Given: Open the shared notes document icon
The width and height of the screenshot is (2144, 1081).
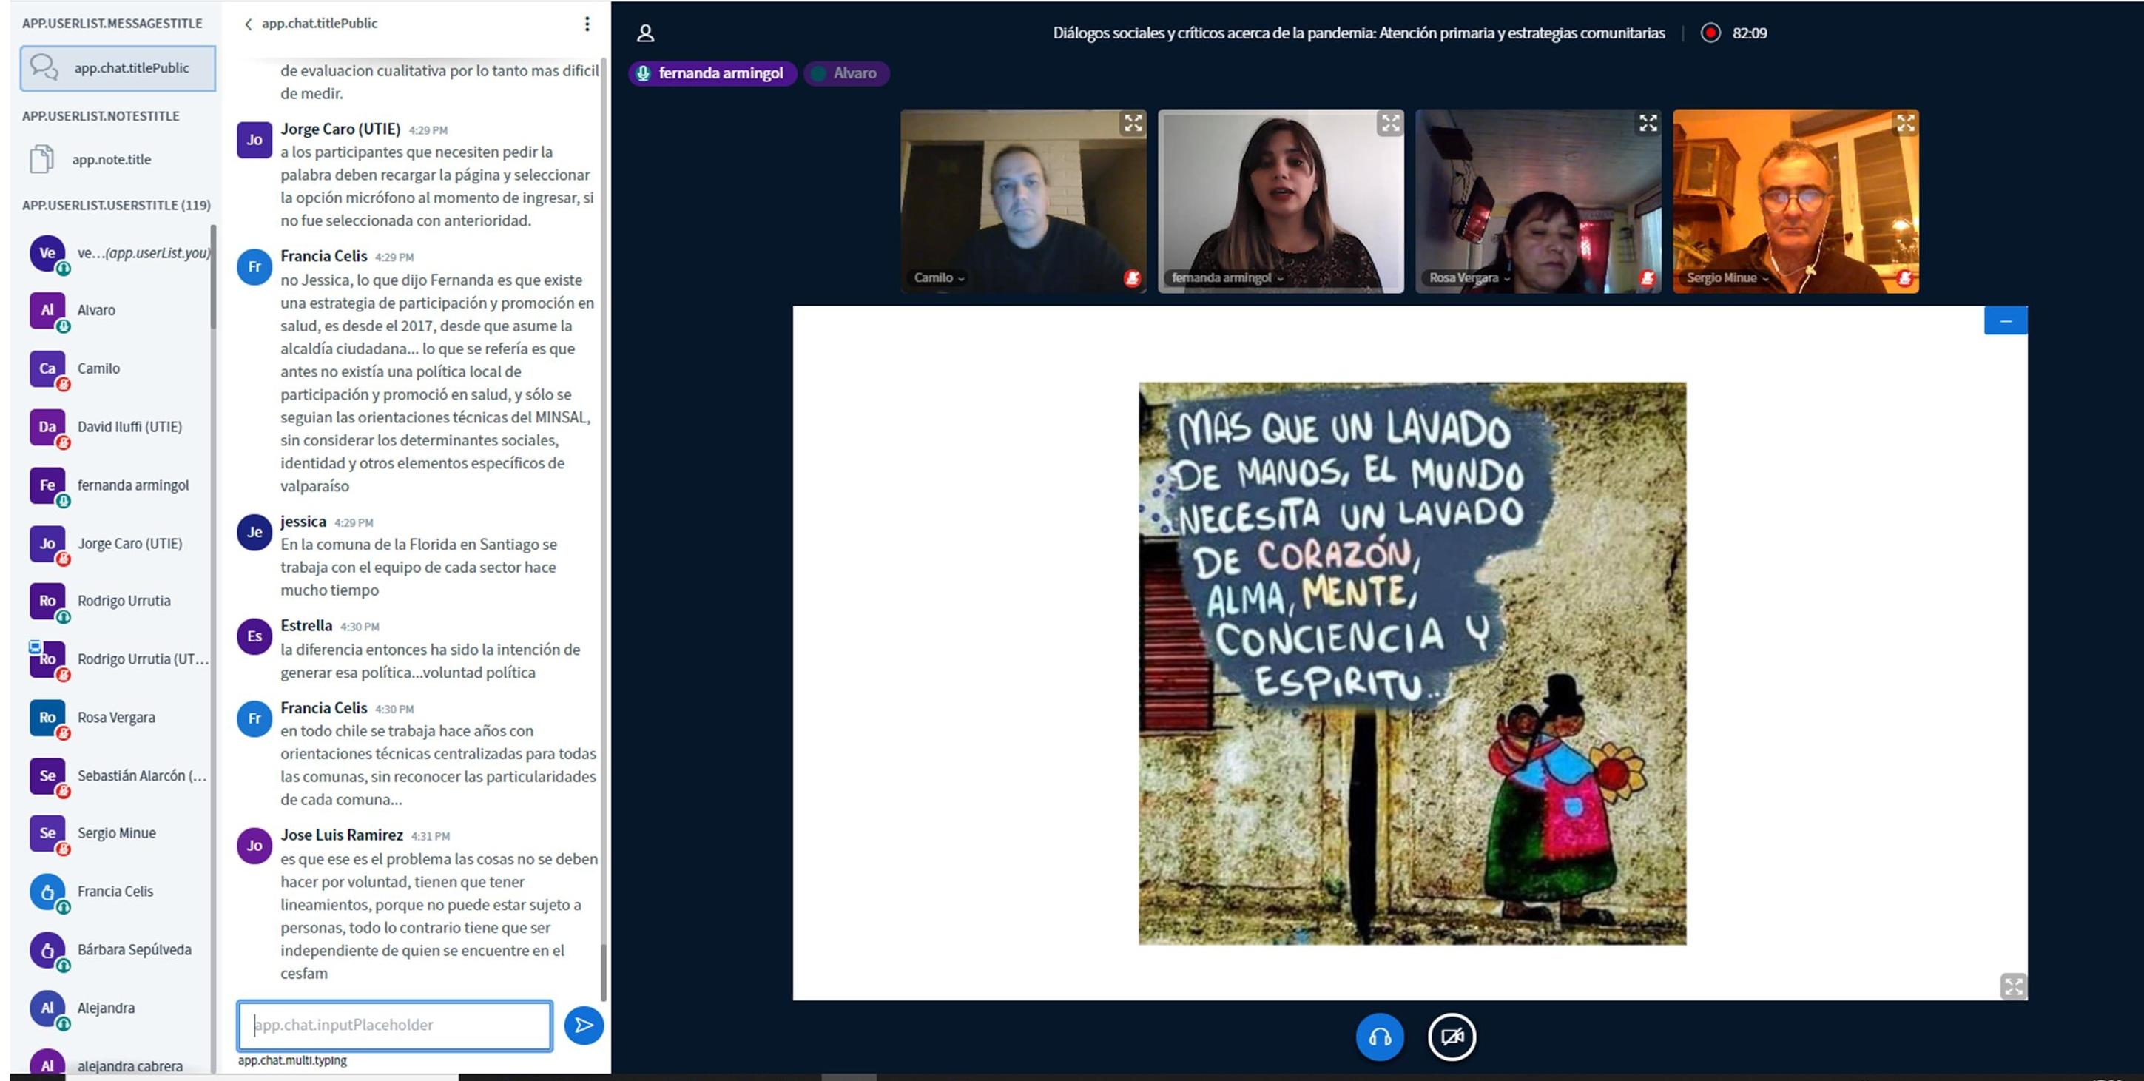Looking at the screenshot, I should point(41,159).
